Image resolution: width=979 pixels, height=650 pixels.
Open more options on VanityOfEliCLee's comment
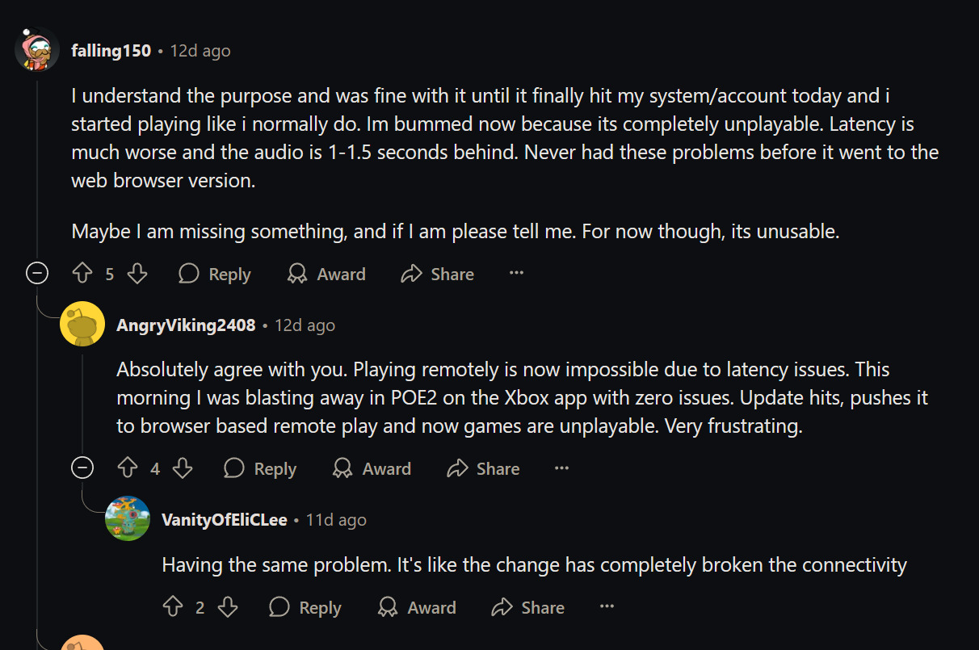[607, 607]
